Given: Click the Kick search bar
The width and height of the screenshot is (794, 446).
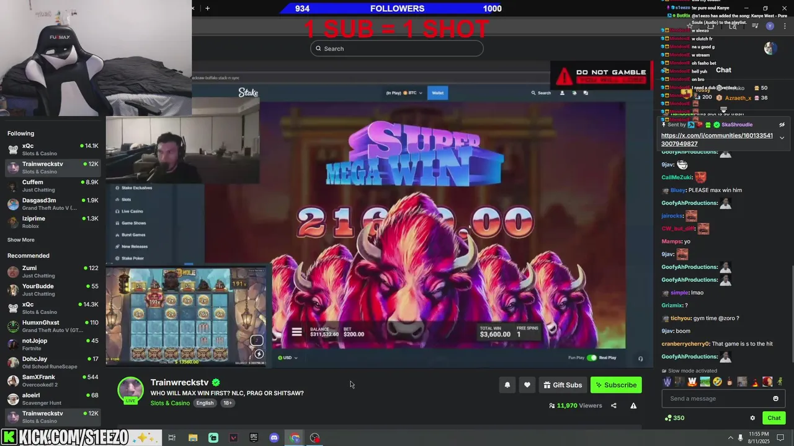Looking at the screenshot, I should 397,48.
